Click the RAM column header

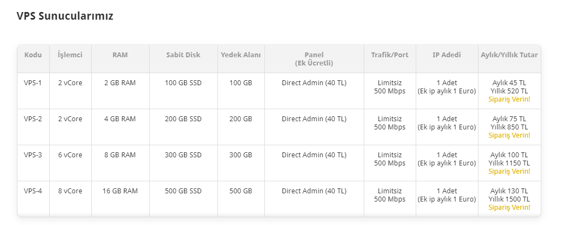point(120,55)
